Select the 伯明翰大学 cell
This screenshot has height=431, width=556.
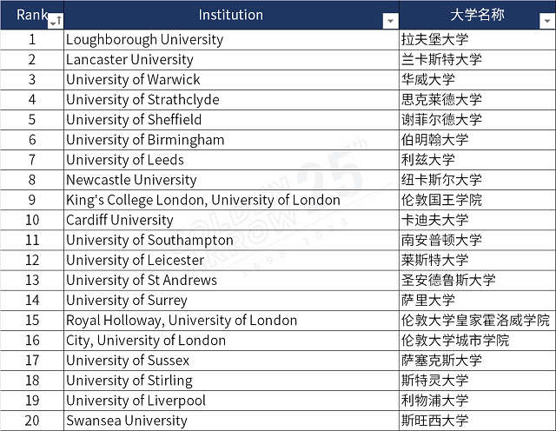click(477, 140)
